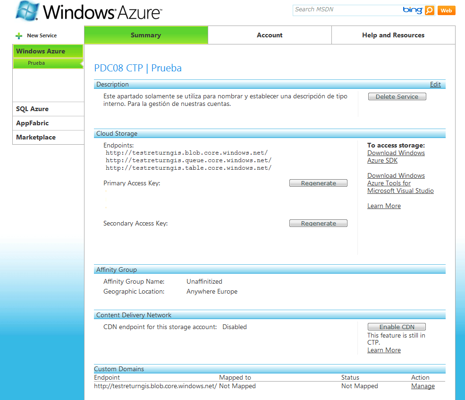
Task: Click the Disabled CDN status text
Action: point(235,327)
